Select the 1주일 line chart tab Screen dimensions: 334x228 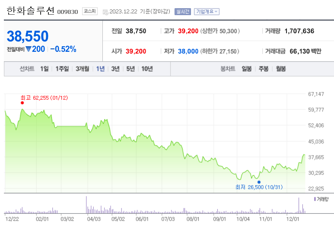click(62, 69)
